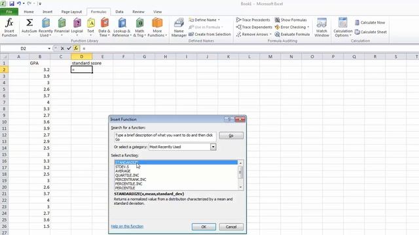The height and width of the screenshot is (235, 419).
Task: Open the File tab
Action: coord(9,12)
